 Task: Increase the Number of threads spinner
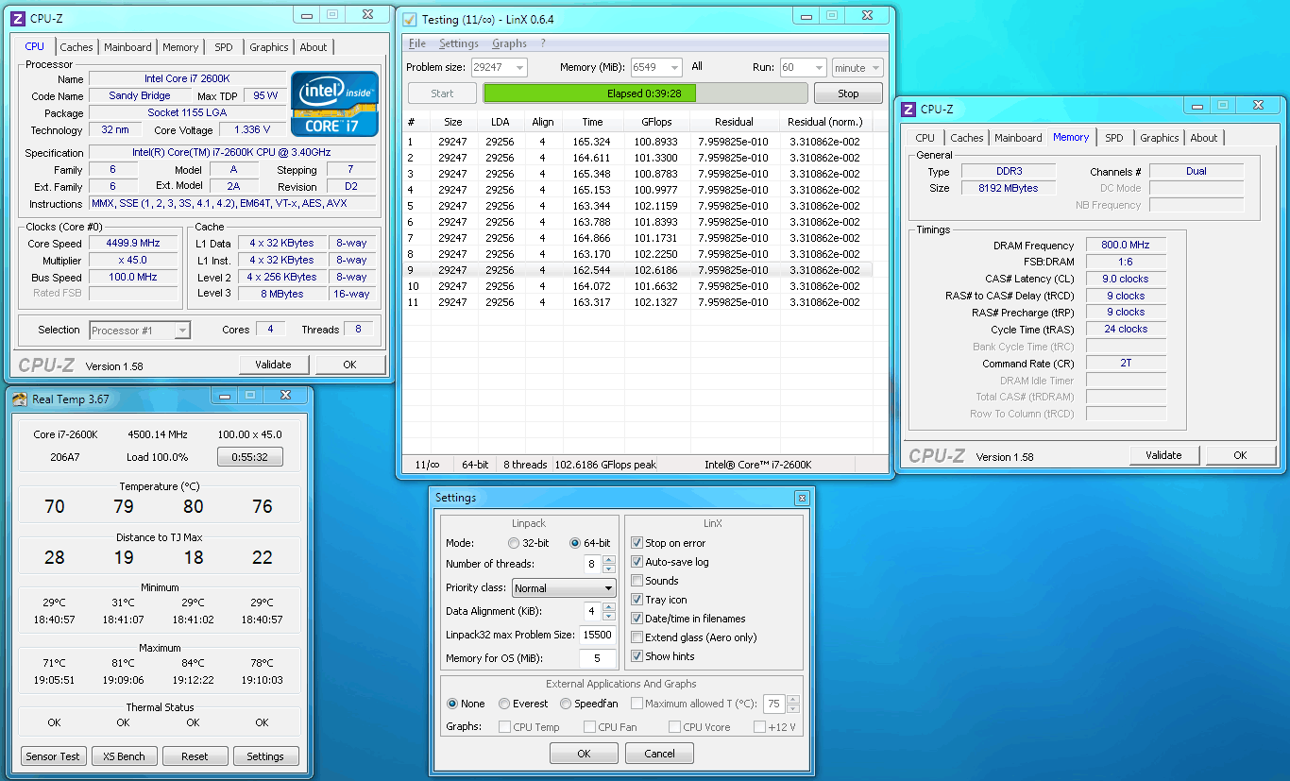point(608,560)
